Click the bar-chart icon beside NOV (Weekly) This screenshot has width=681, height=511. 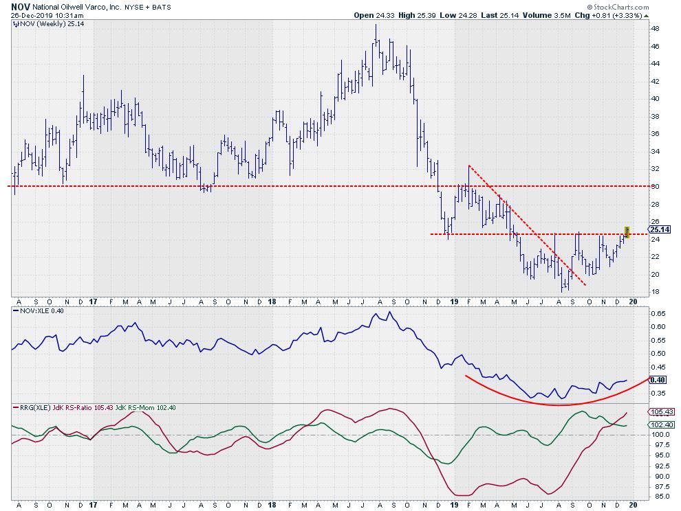[x=16, y=24]
